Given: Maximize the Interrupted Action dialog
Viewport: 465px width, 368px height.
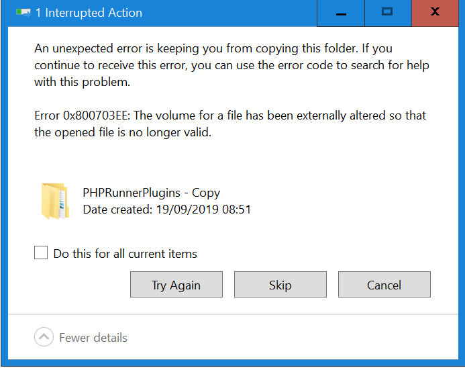Looking at the screenshot, I should coord(388,13).
